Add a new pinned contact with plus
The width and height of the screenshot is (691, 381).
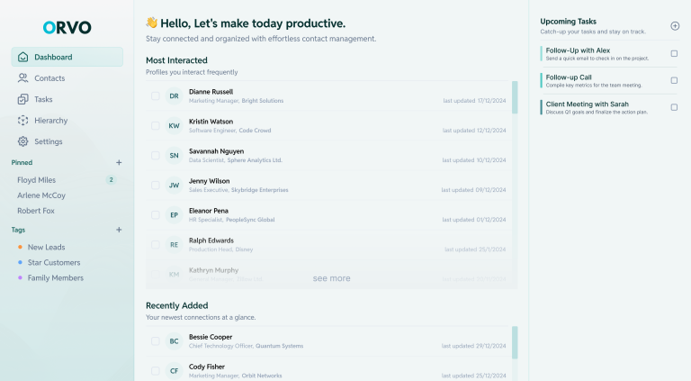coord(119,162)
